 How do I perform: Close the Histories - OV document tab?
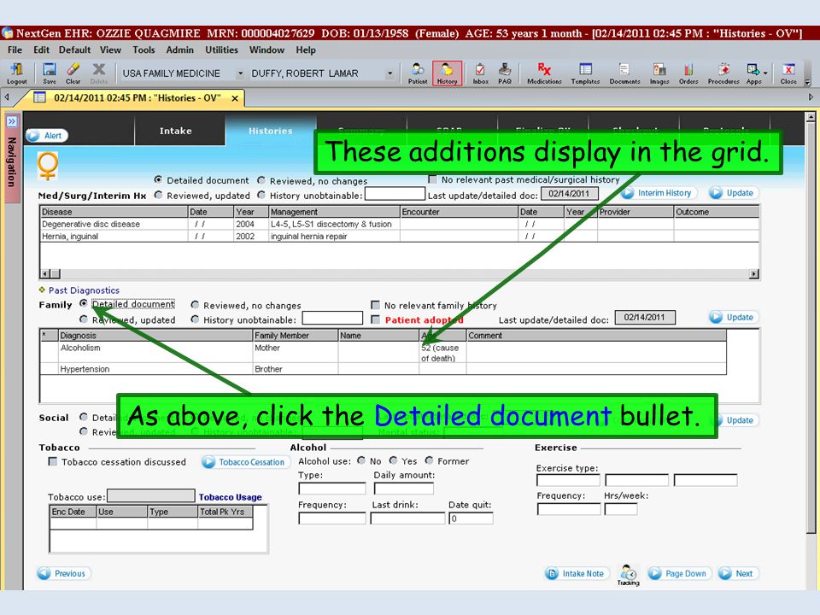(x=235, y=97)
